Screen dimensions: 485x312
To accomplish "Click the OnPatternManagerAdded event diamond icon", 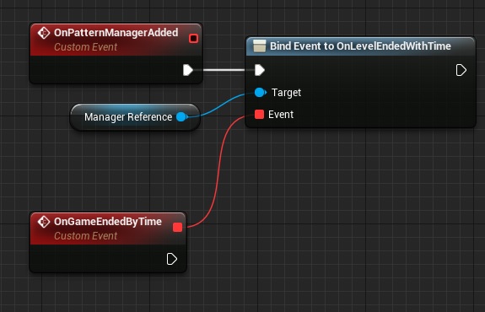I will (x=44, y=33).
